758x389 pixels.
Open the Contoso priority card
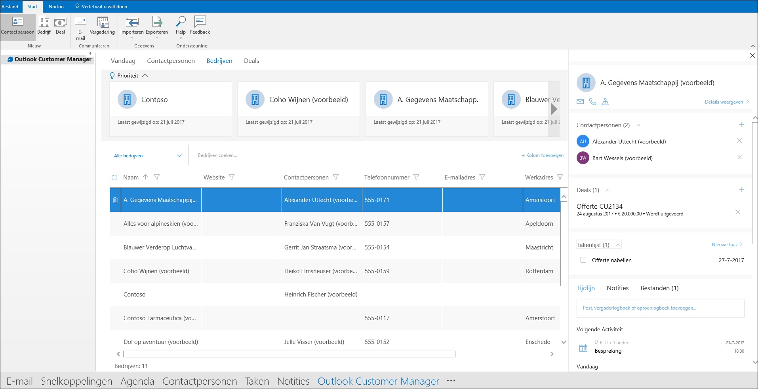click(171, 109)
